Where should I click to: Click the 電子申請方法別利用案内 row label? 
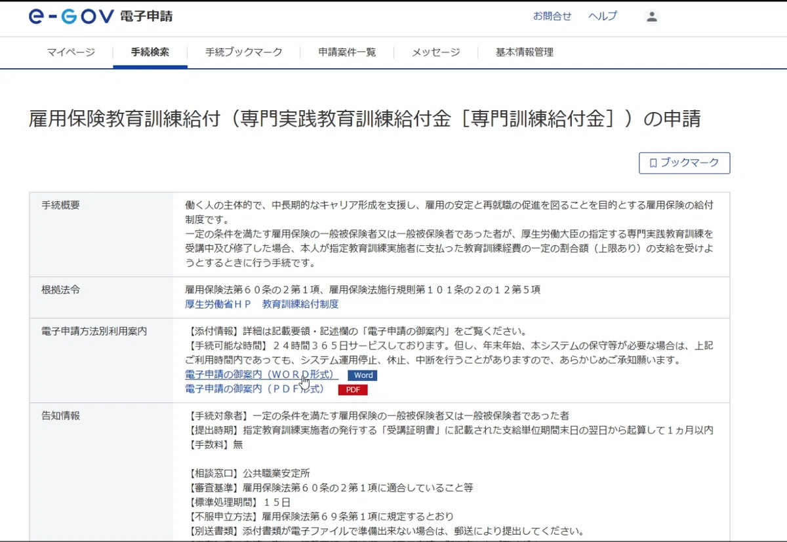(x=94, y=332)
